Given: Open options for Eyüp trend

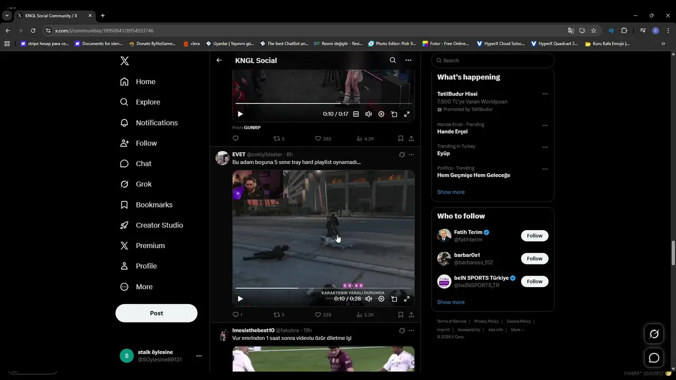Looking at the screenshot, I should (x=545, y=147).
